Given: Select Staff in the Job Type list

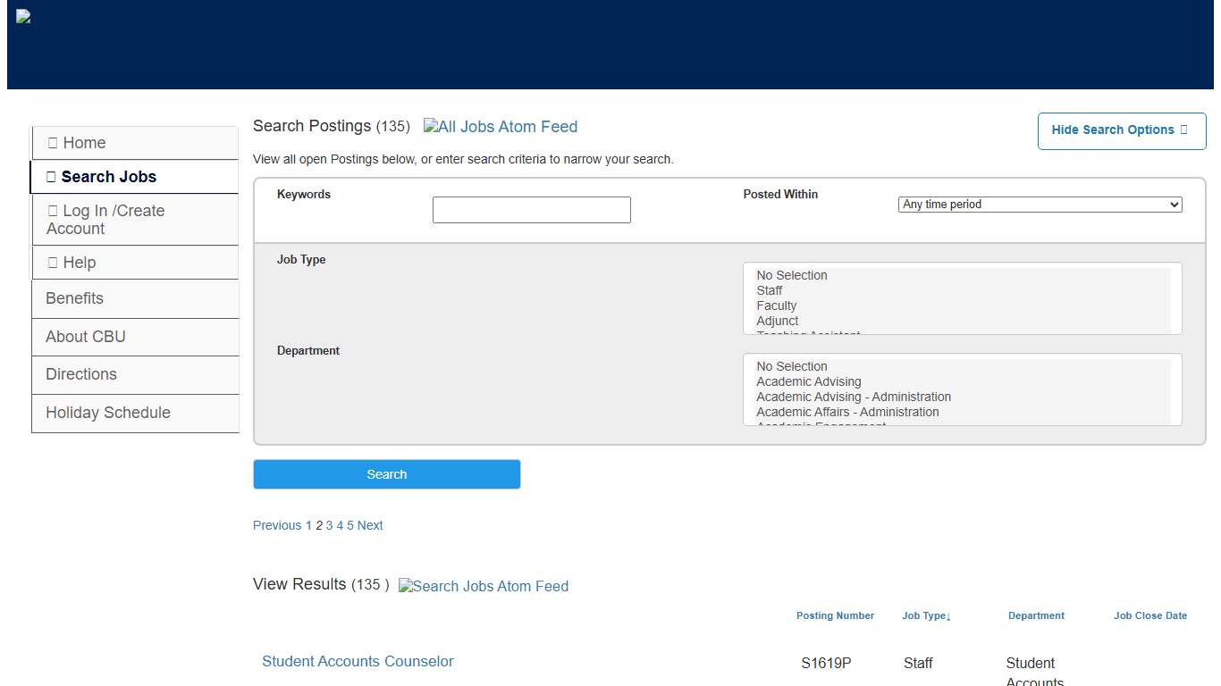Looking at the screenshot, I should pyautogui.click(x=770, y=290).
